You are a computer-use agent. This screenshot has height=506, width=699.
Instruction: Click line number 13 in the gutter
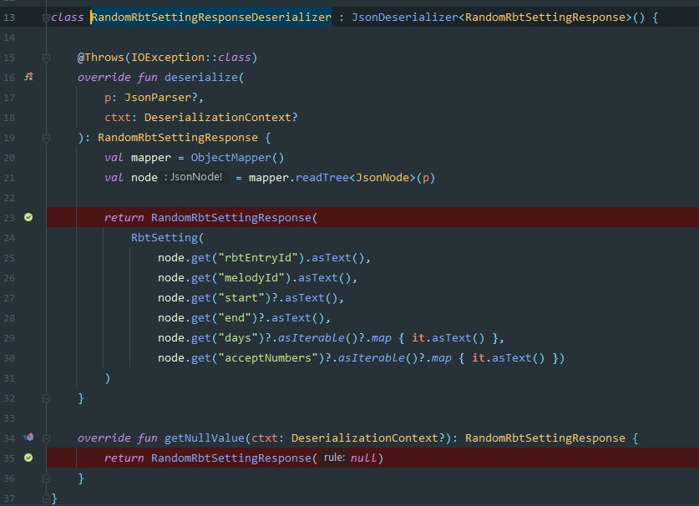click(x=9, y=18)
